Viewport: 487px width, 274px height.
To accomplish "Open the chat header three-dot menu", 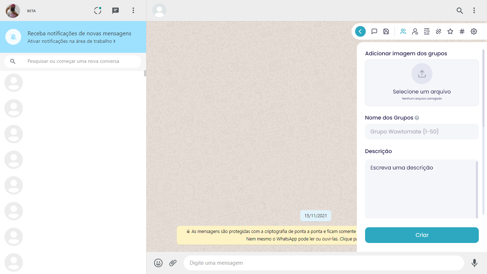I will tap(474, 10).
